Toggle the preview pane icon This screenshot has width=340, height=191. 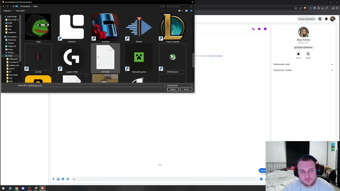click(x=186, y=11)
